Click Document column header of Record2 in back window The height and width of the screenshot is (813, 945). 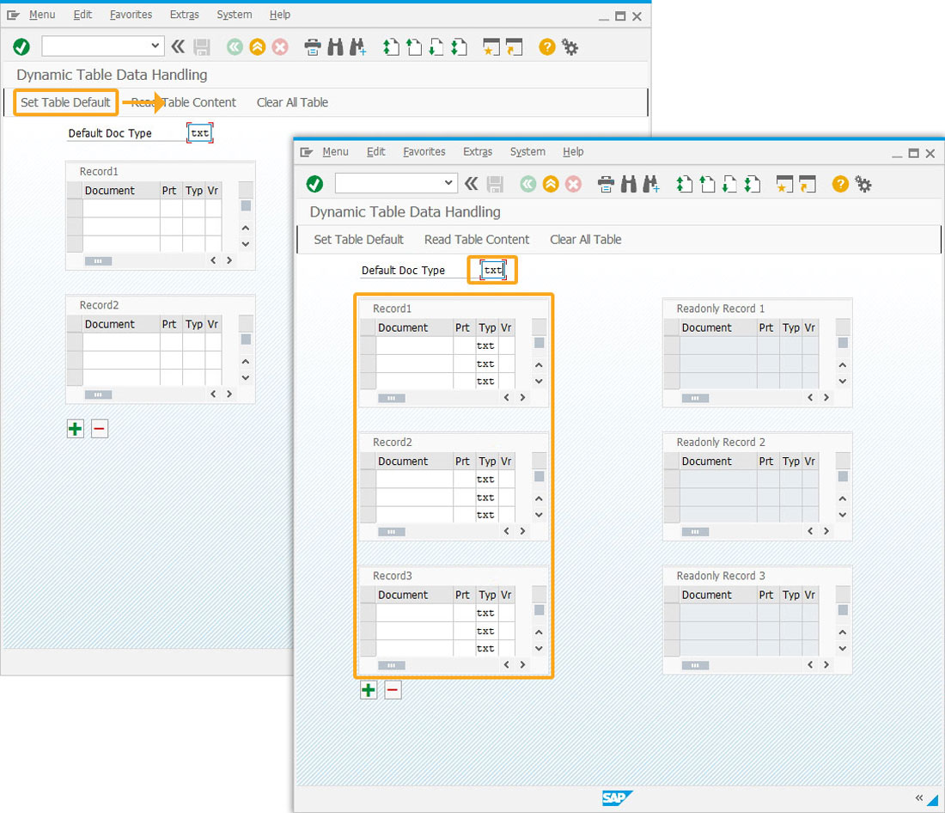click(x=121, y=324)
